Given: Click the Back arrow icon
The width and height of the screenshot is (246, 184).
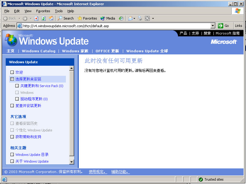Looking at the screenshot, I should coord(5,18).
